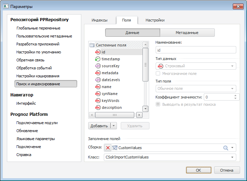Select Глобальные переменные section
The width and height of the screenshot is (247, 181).
point(38,28)
